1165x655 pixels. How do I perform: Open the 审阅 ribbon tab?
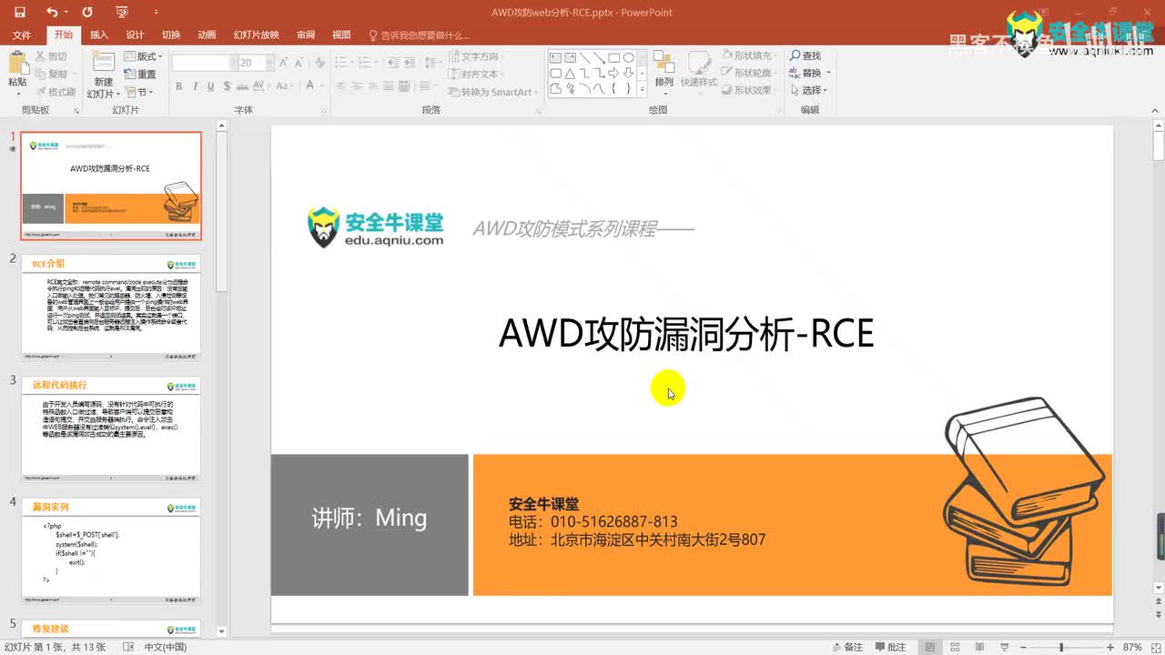point(306,35)
